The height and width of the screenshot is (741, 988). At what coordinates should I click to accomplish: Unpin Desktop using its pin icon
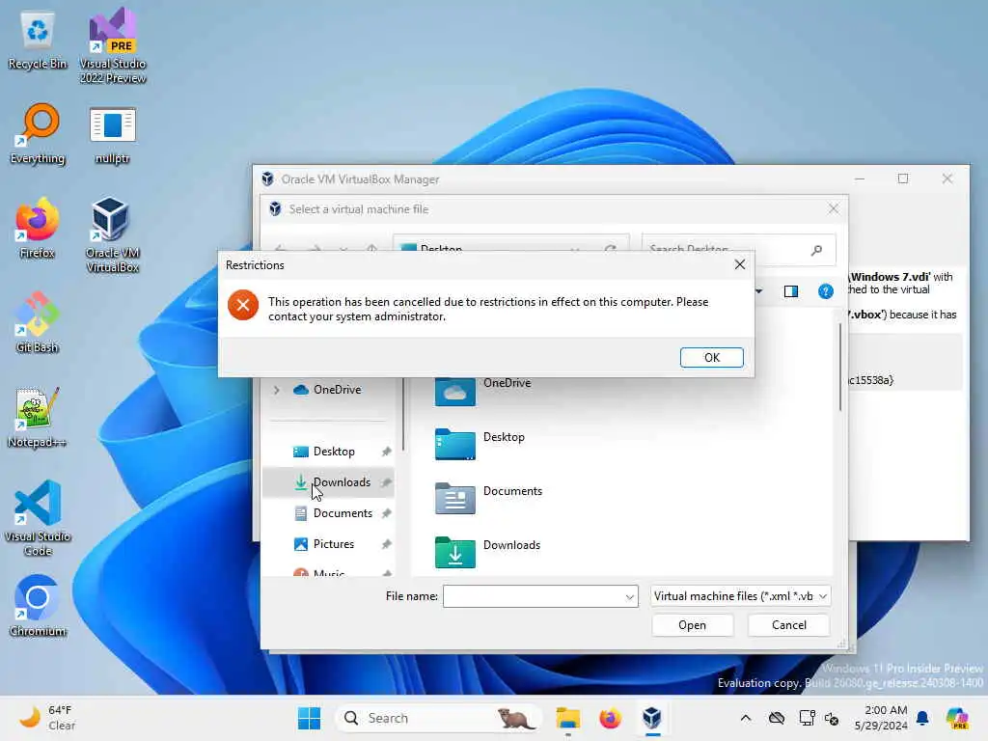pyautogui.click(x=386, y=452)
